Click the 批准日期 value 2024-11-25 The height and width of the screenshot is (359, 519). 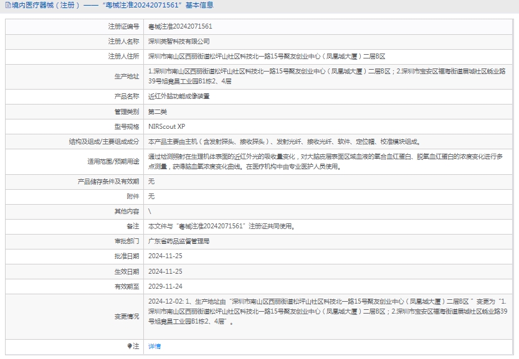[x=165, y=256]
